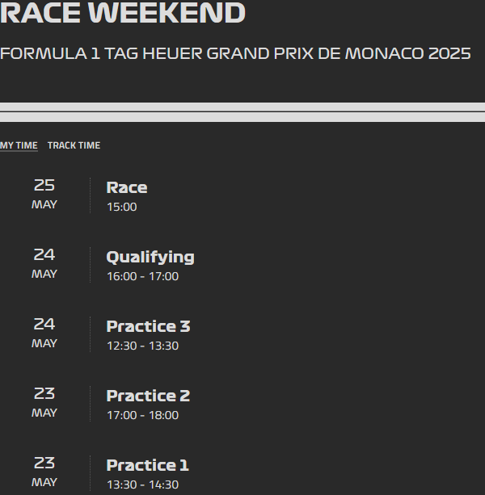Click the 23 May date beside Practice 2

44,402
